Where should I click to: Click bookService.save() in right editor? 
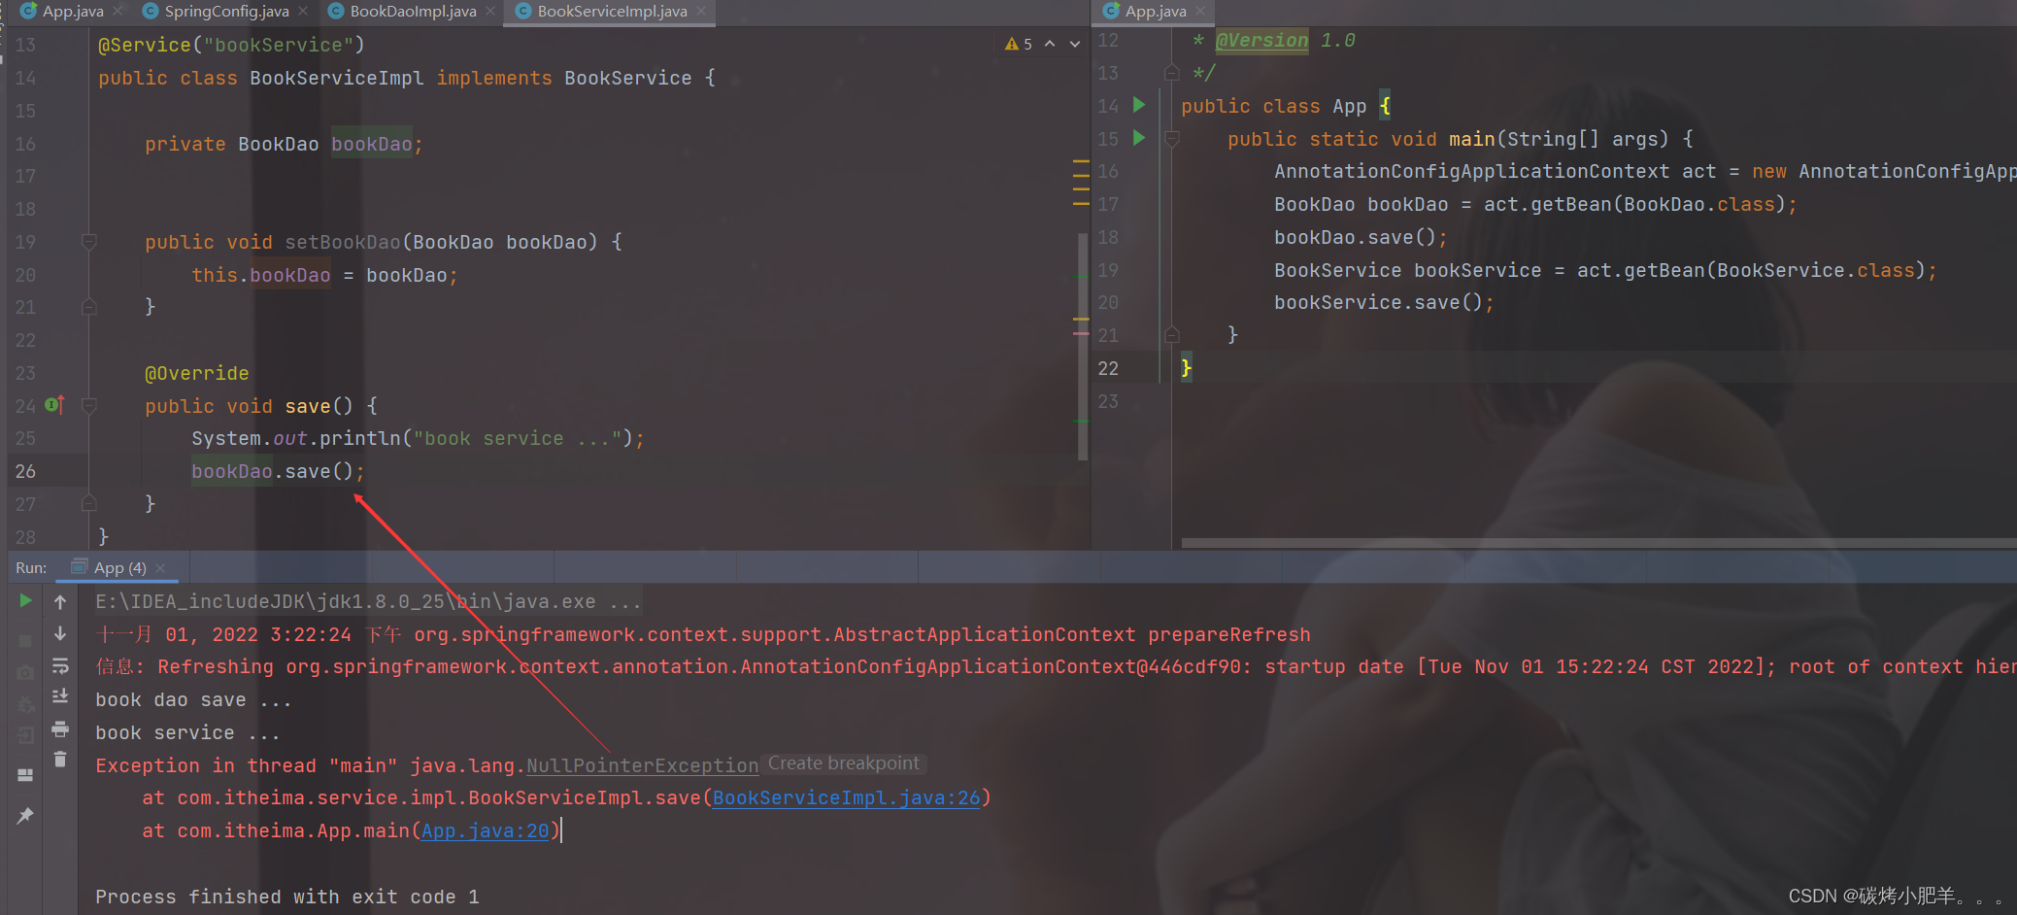(1384, 302)
